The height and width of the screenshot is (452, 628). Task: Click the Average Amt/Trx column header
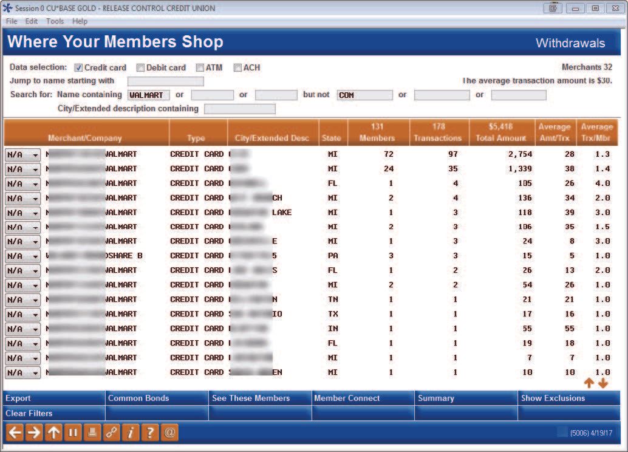555,132
